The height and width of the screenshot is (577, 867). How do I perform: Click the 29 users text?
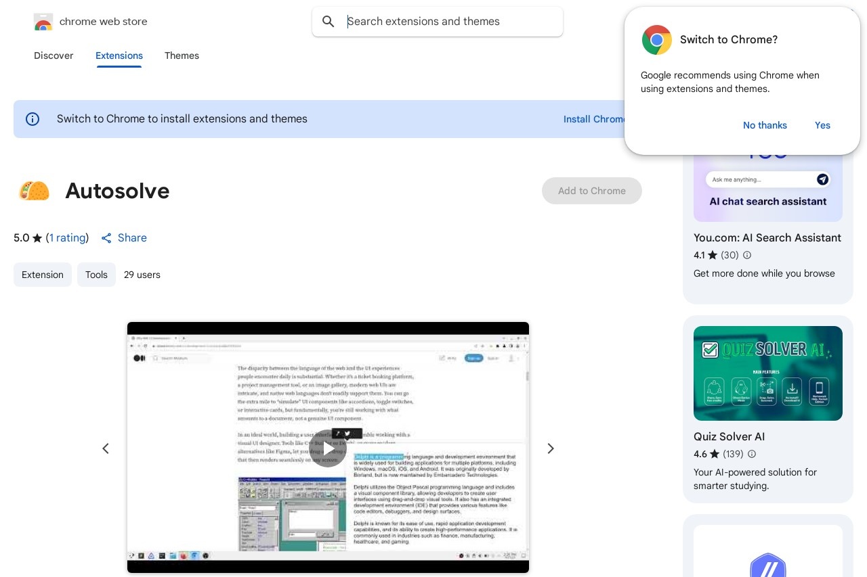click(142, 275)
